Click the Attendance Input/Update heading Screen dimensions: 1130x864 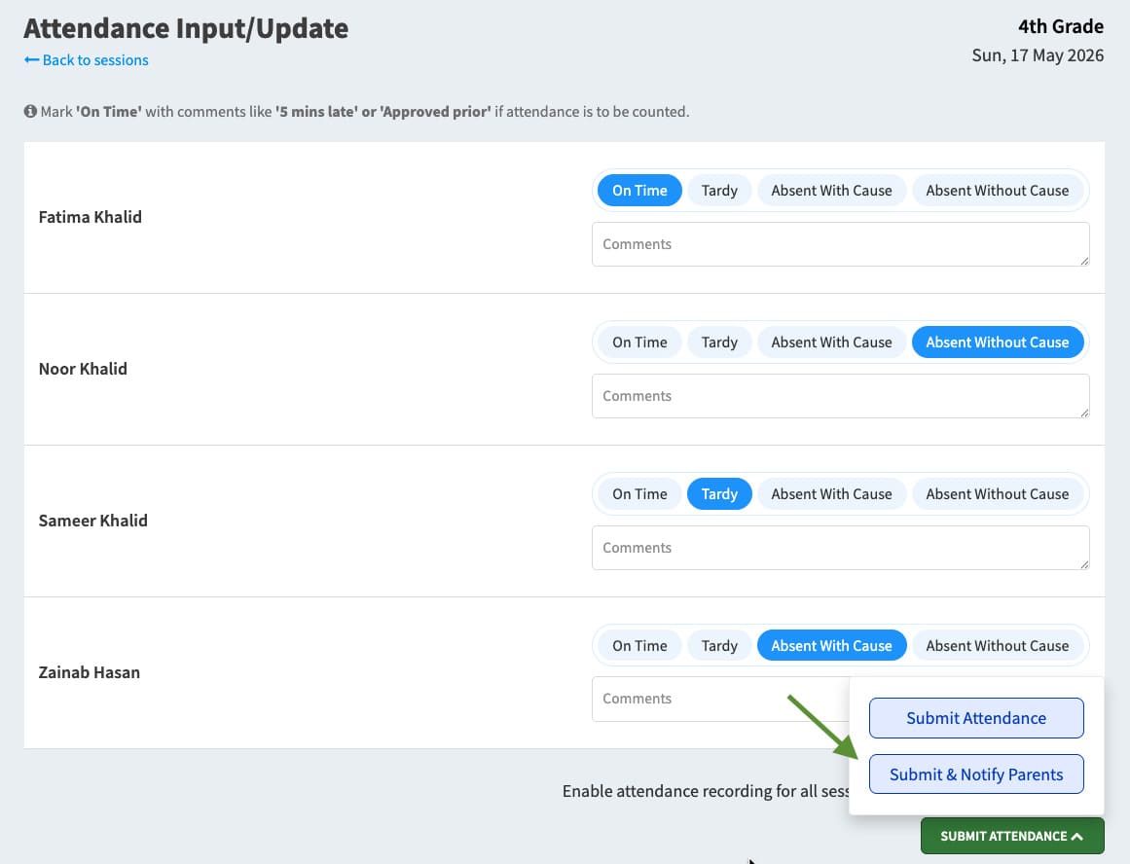click(x=186, y=28)
